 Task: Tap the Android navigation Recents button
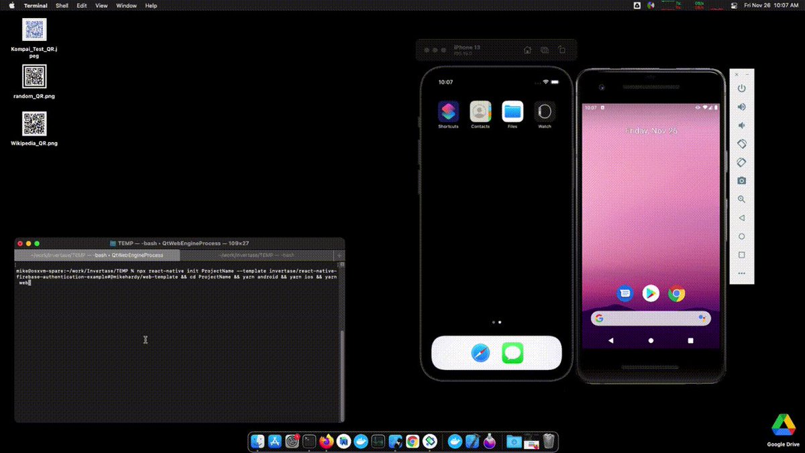coord(691,341)
